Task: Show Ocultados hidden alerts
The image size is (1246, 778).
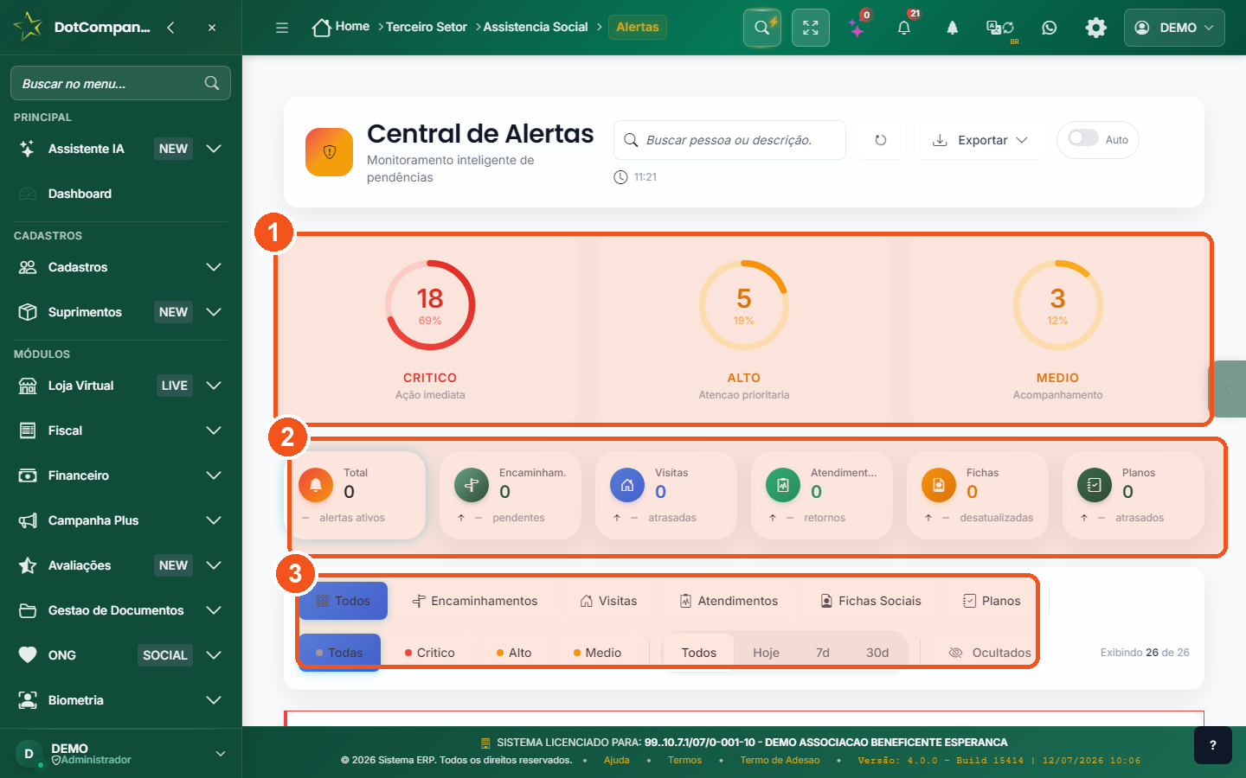Action: (990, 653)
